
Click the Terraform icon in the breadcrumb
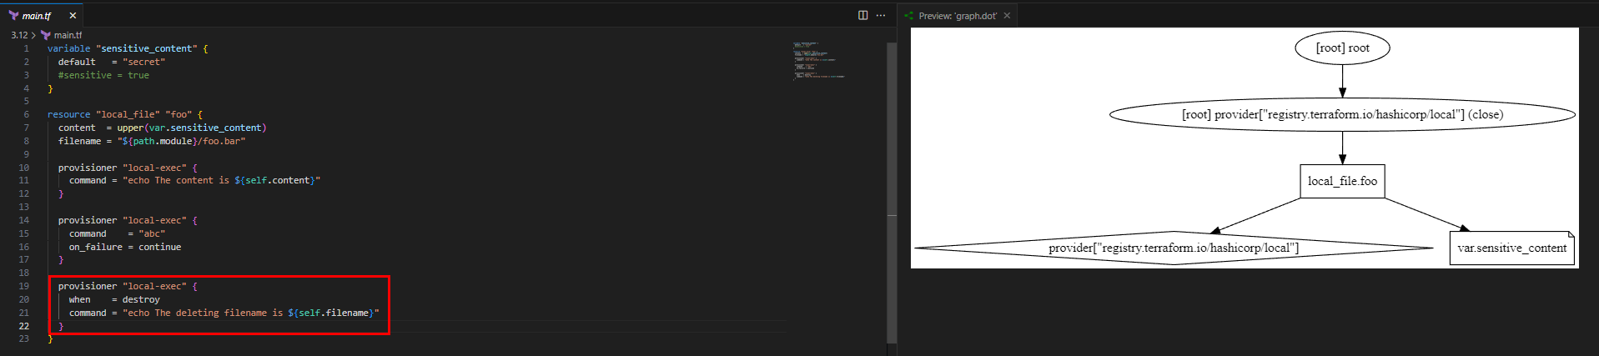46,35
